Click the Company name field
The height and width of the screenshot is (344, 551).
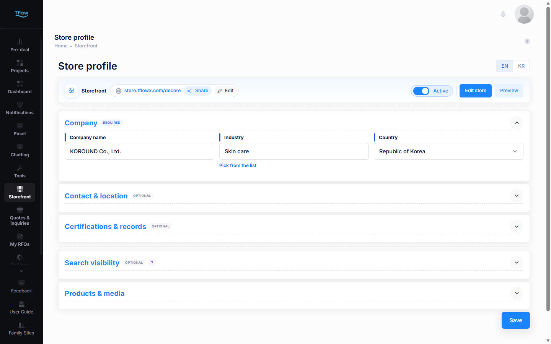click(139, 151)
